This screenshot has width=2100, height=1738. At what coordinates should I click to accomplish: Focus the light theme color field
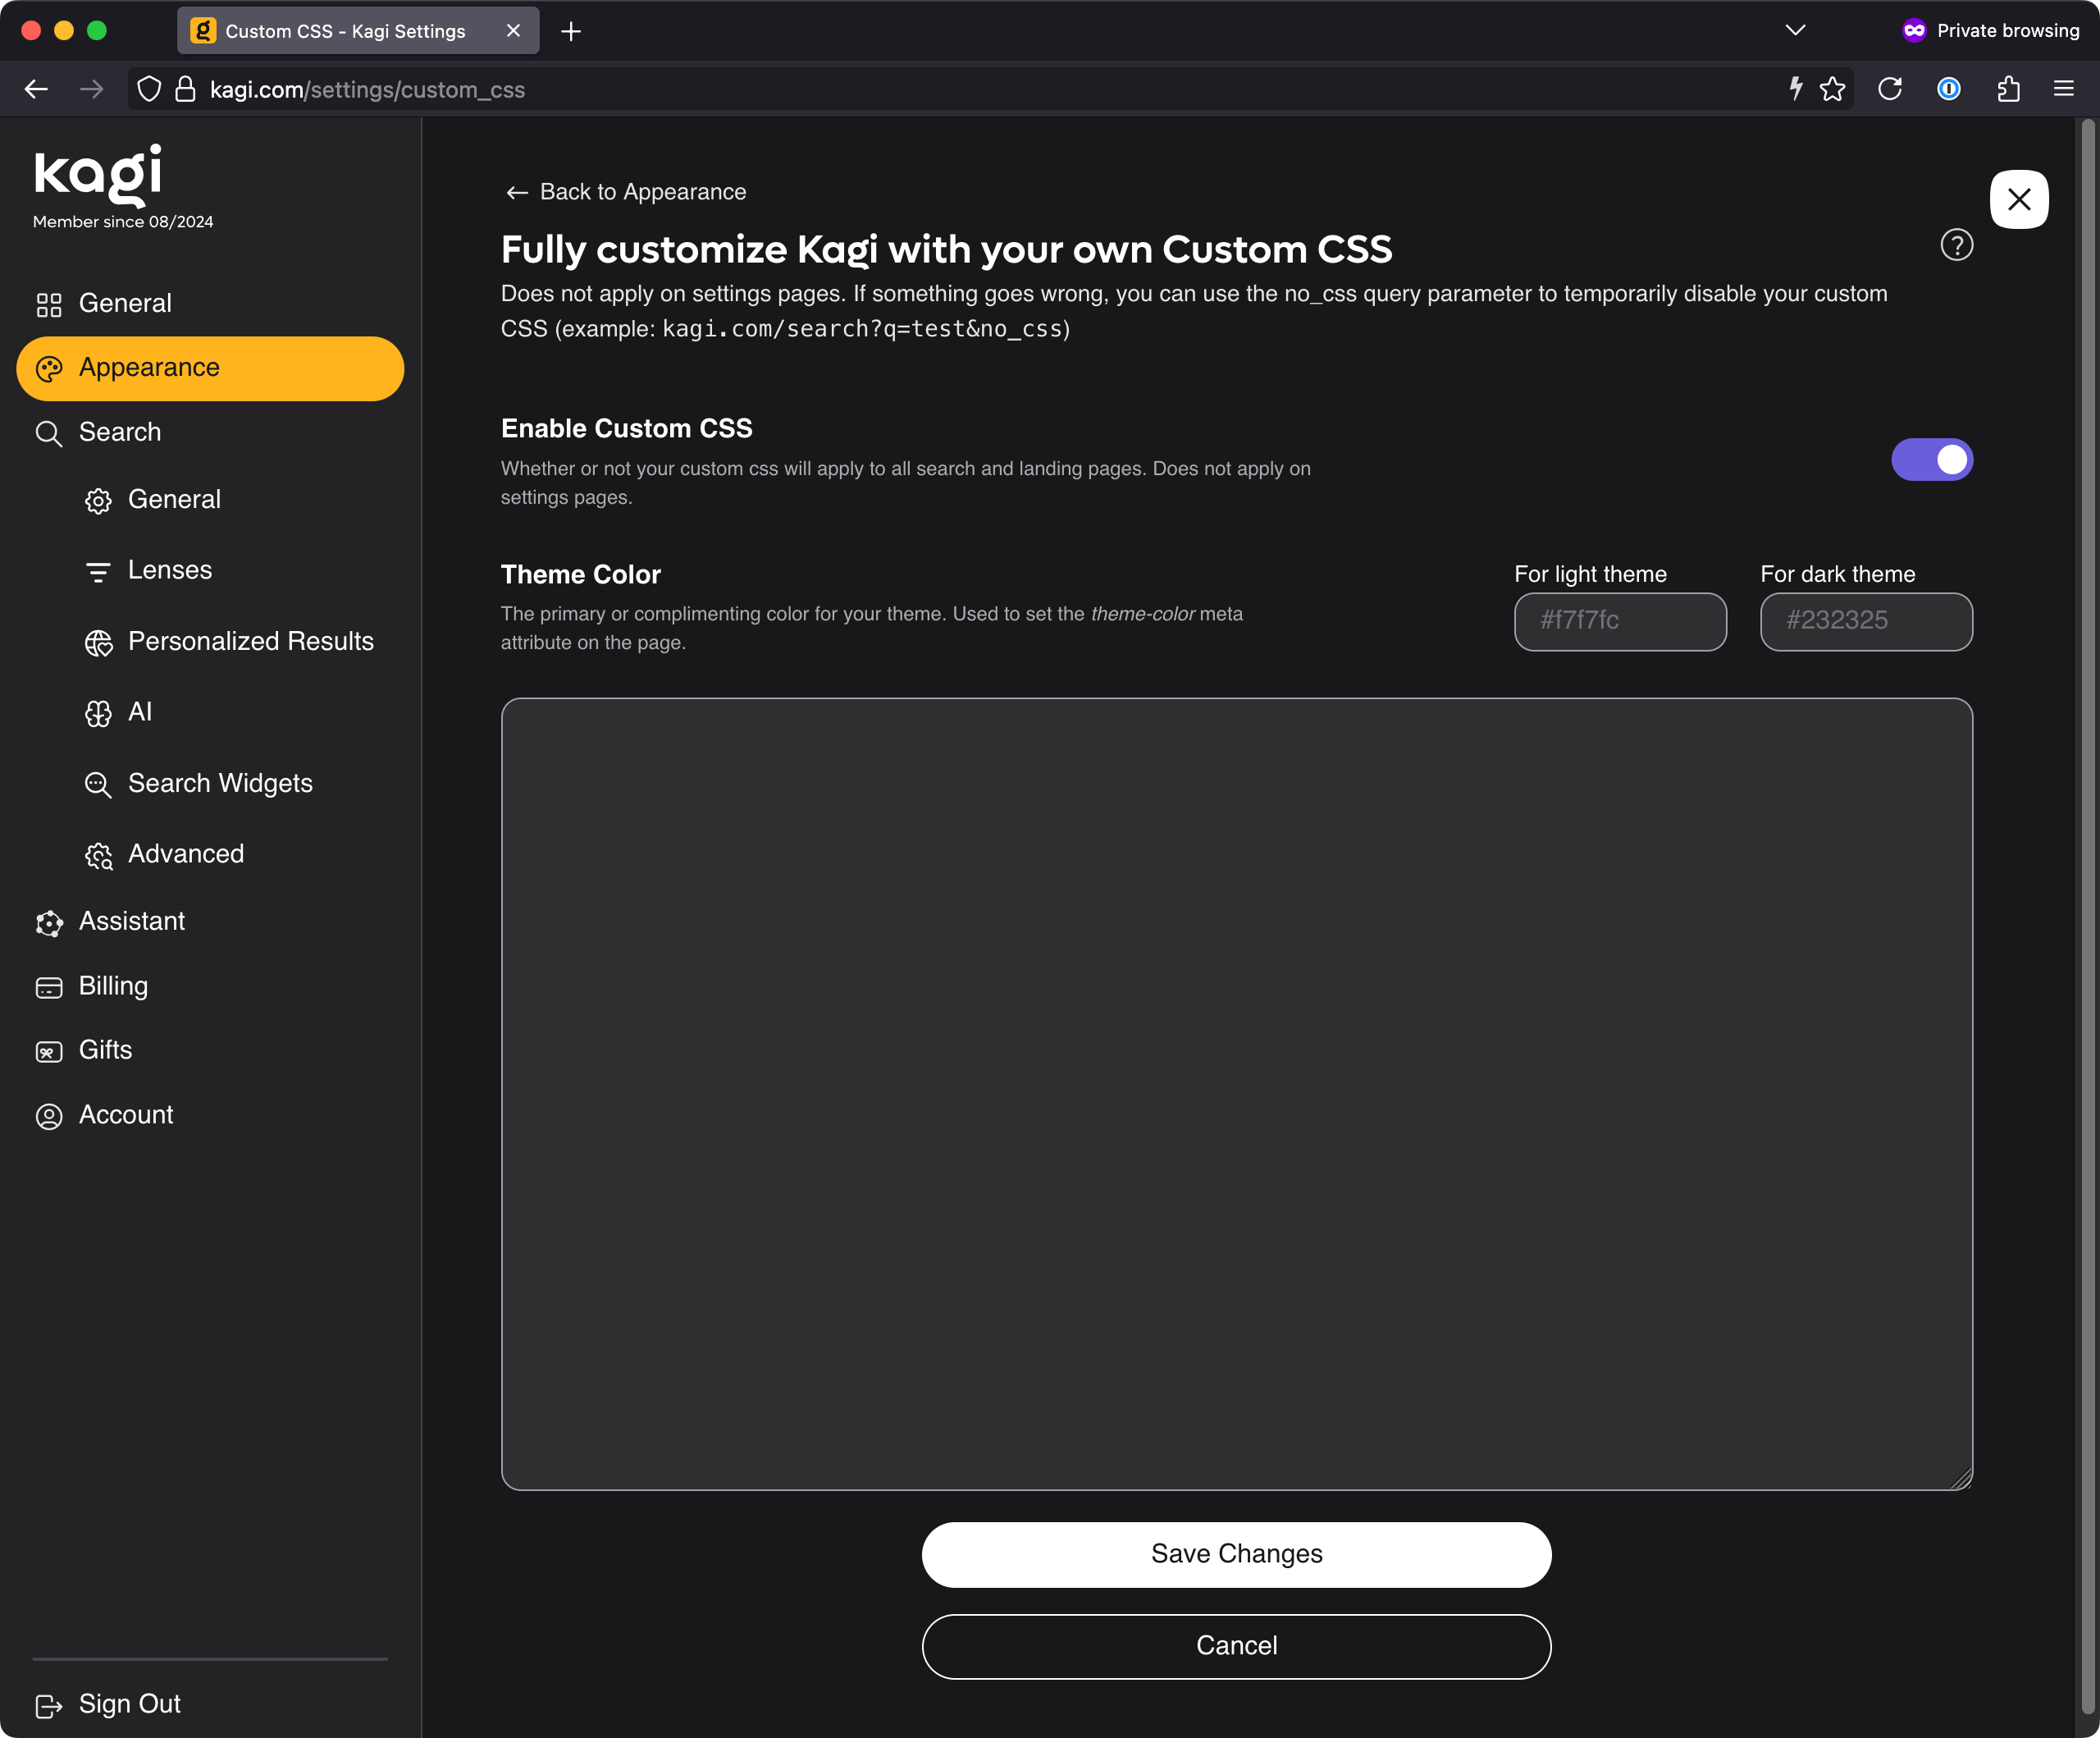(x=1619, y=621)
